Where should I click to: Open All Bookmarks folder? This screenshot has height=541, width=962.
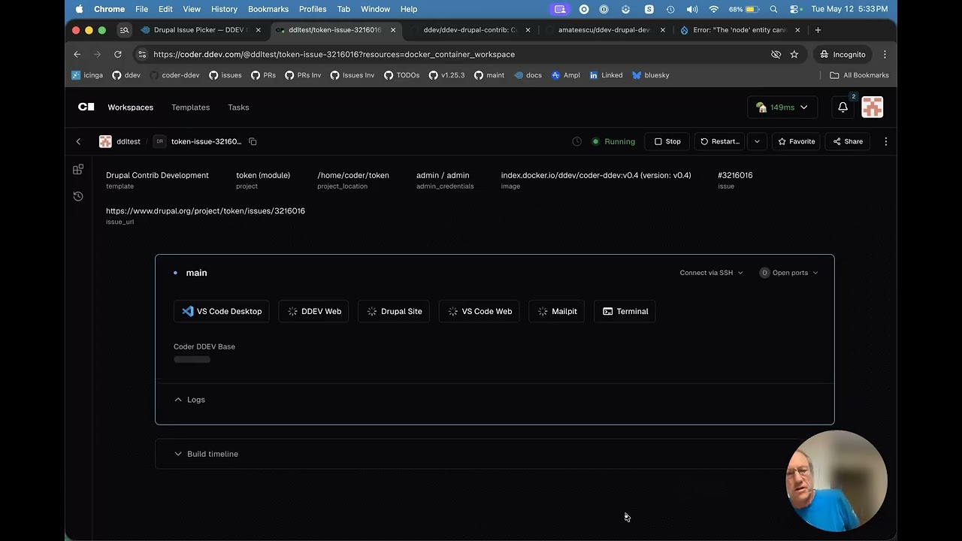(x=859, y=75)
